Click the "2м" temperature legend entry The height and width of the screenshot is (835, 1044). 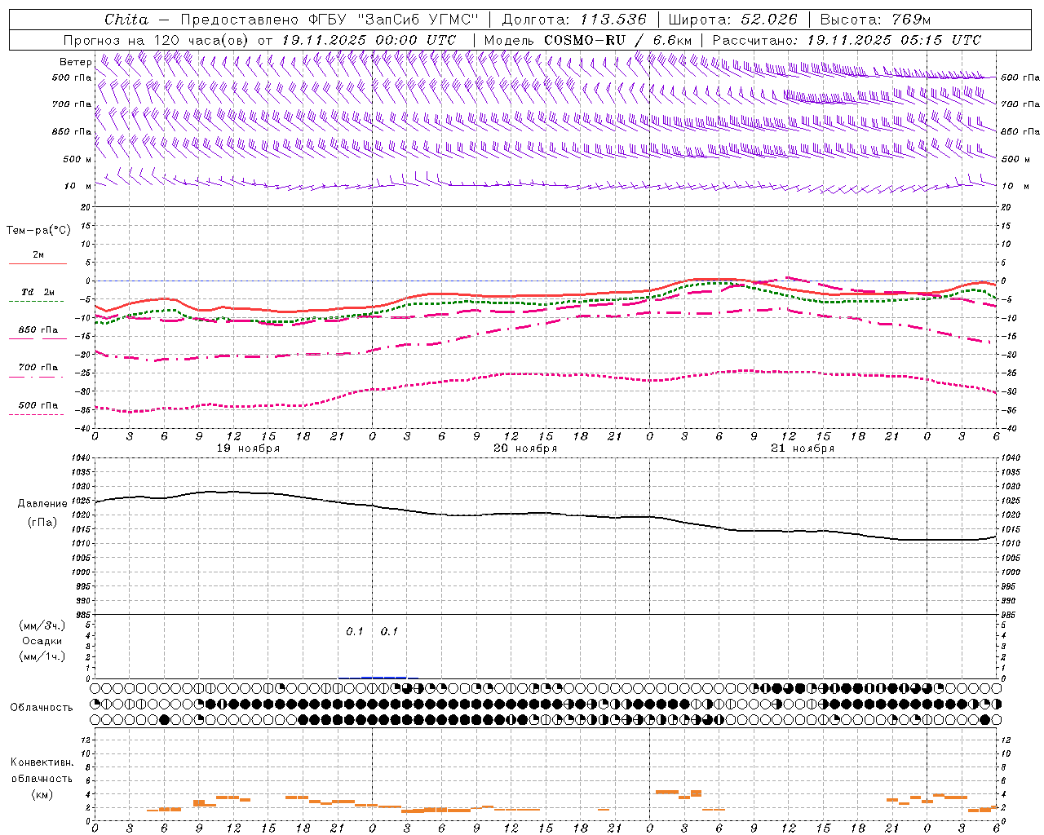tap(38, 254)
